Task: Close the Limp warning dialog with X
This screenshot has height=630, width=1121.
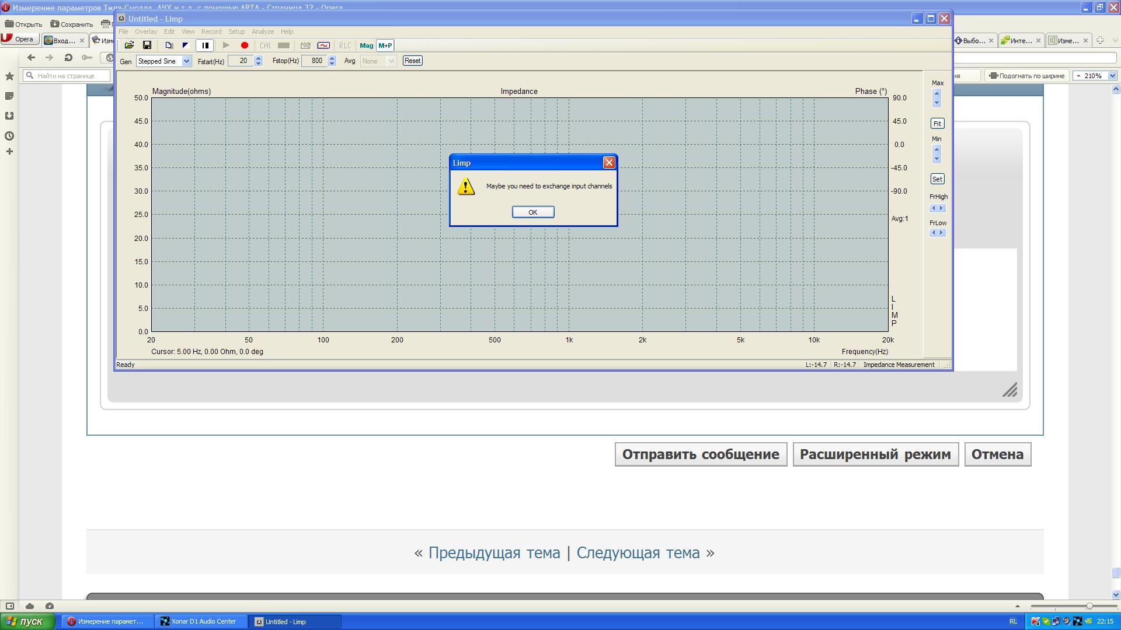Action: click(x=609, y=163)
